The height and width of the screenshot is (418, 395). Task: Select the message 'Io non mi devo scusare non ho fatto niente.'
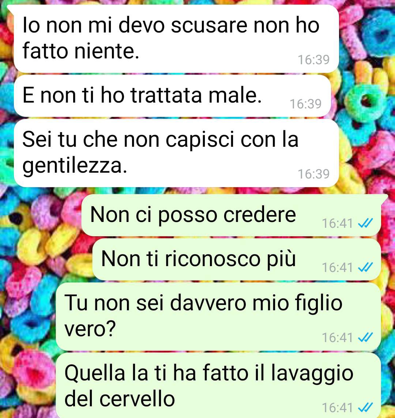coord(176,39)
